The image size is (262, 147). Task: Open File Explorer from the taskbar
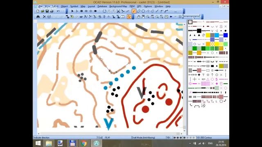click(x=49, y=143)
